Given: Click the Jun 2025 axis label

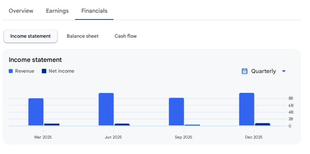Looking at the screenshot, I should pos(113,137).
